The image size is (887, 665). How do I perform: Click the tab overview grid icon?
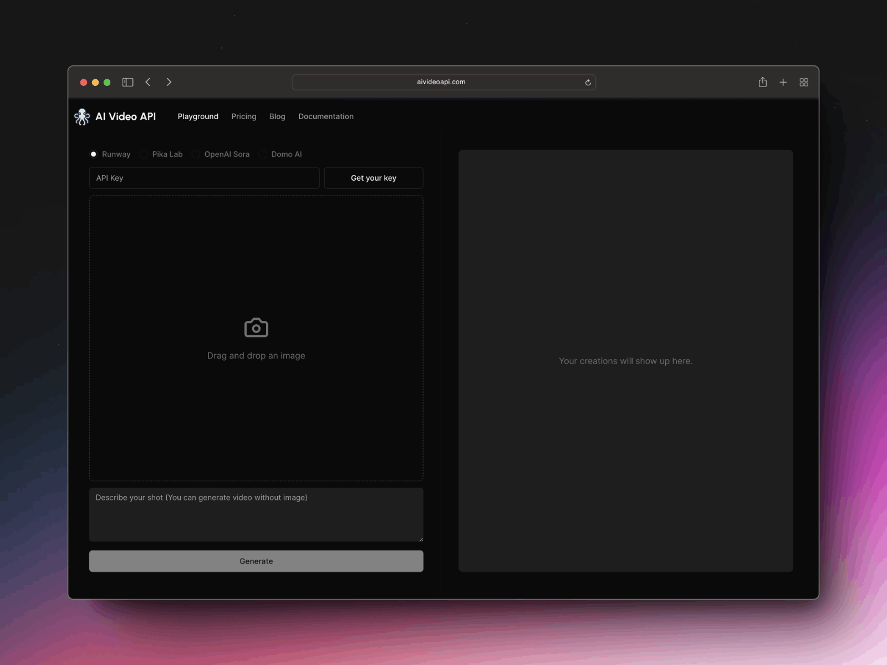tap(804, 81)
